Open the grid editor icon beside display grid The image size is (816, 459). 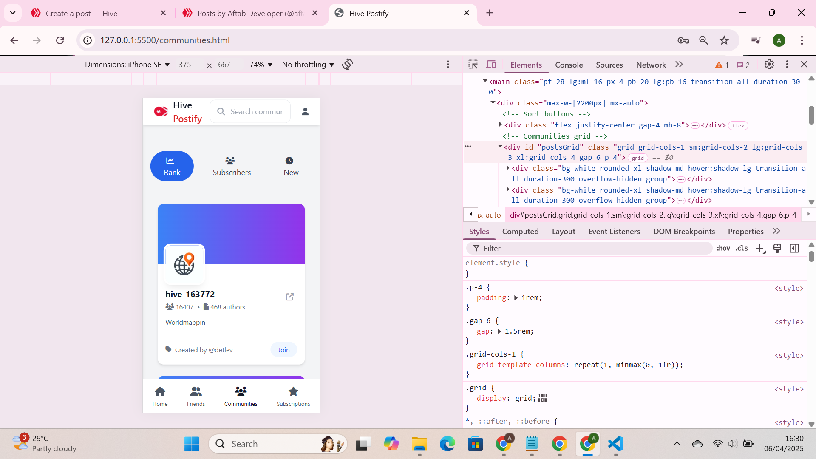point(542,398)
